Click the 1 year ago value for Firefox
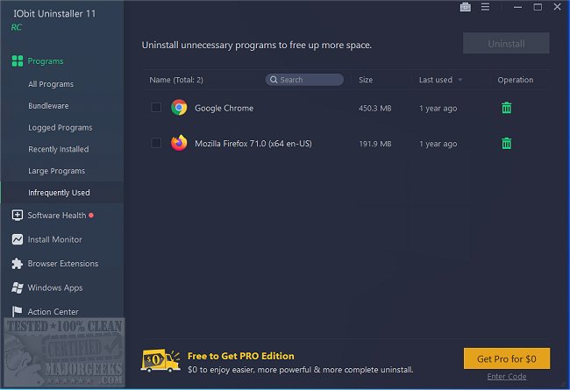The image size is (570, 390). 438,144
